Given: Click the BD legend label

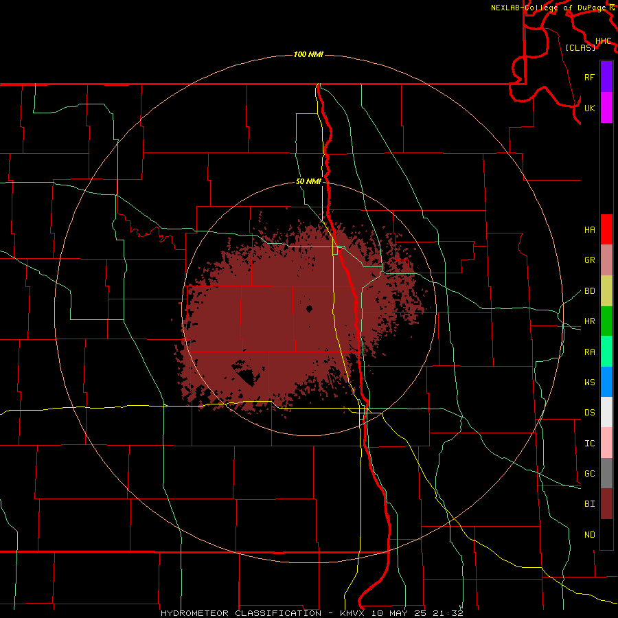Looking at the screenshot, I should 589,291.
